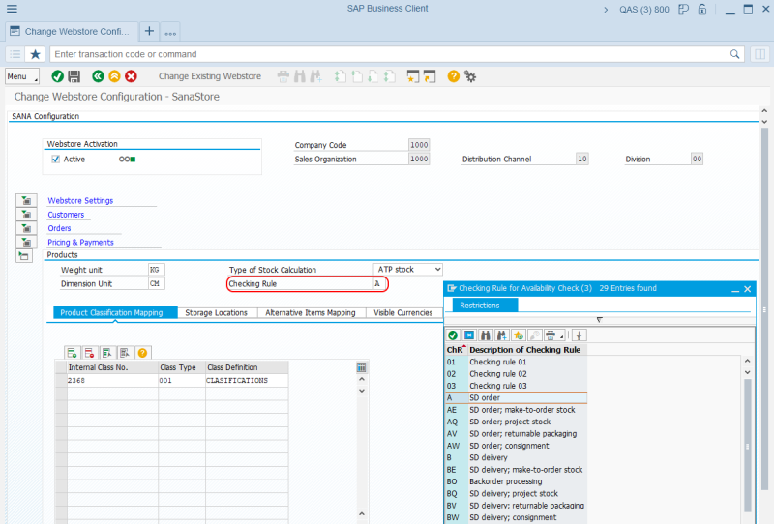Go back using the green double-arrow icon
Image resolution: width=774 pixels, height=524 pixels.
(98, 76)
